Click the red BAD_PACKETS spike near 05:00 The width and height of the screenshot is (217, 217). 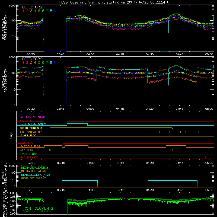coord(205,157)
